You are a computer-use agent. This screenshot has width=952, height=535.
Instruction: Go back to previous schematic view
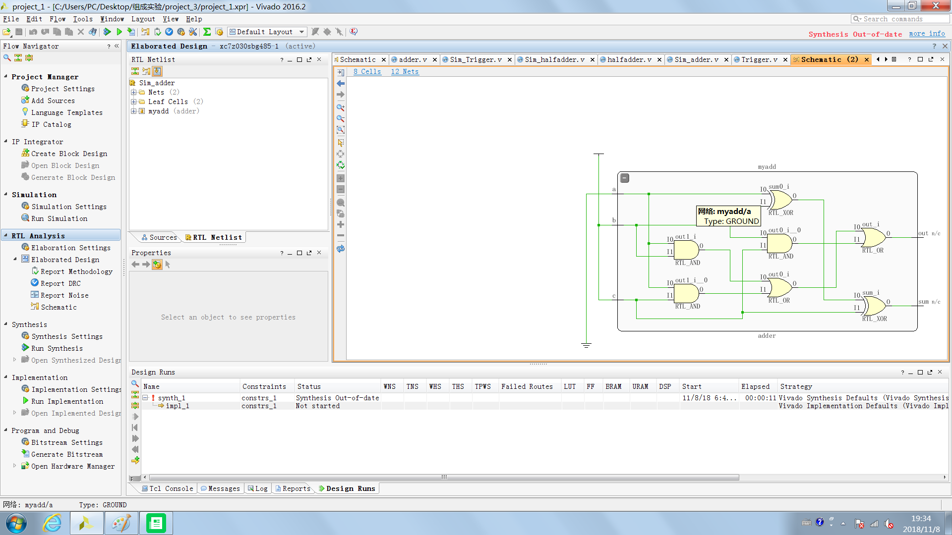[x=341, y=84]
